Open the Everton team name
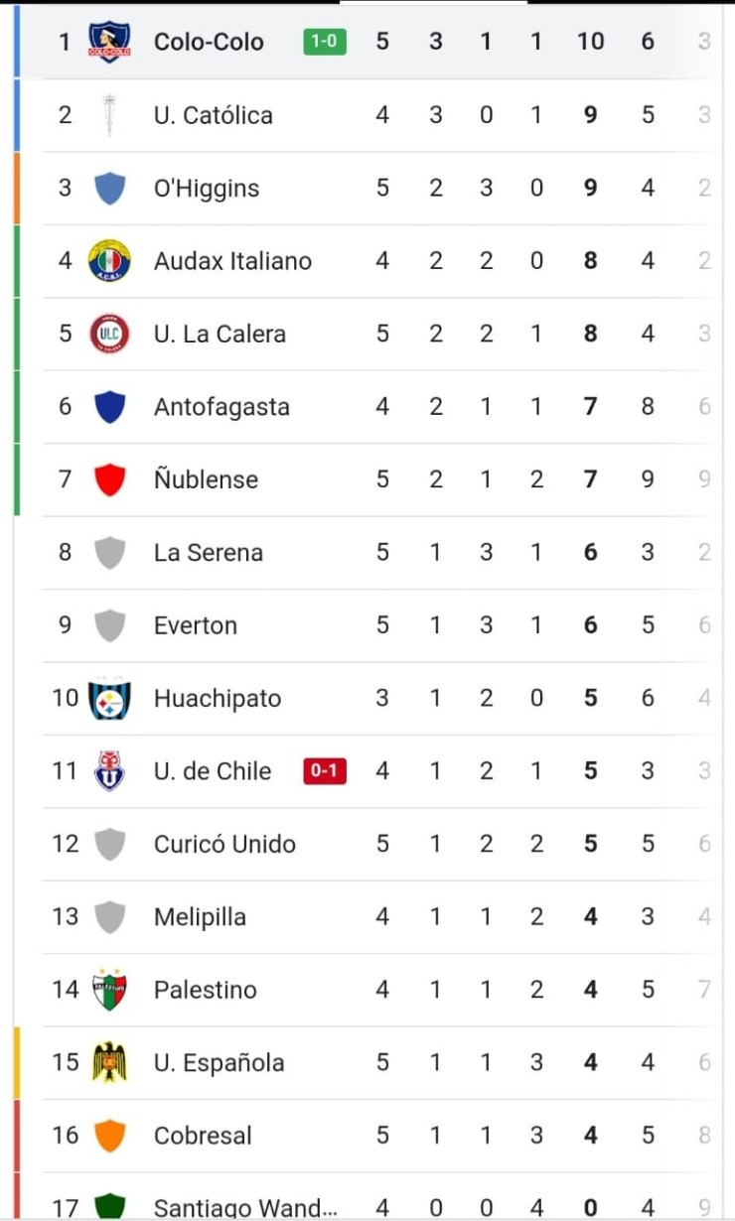The image size is (735, 1221). point(196,625)
